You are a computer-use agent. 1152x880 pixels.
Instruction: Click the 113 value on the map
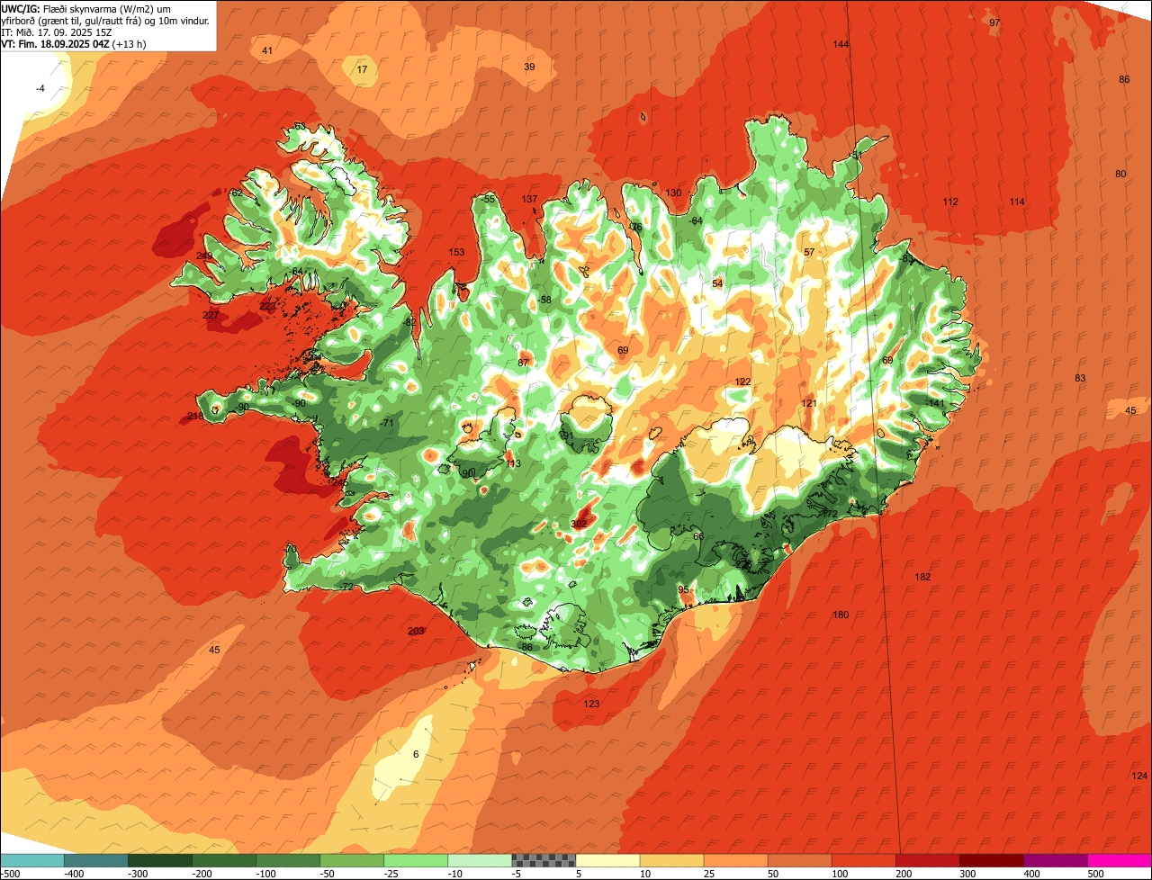513,463
